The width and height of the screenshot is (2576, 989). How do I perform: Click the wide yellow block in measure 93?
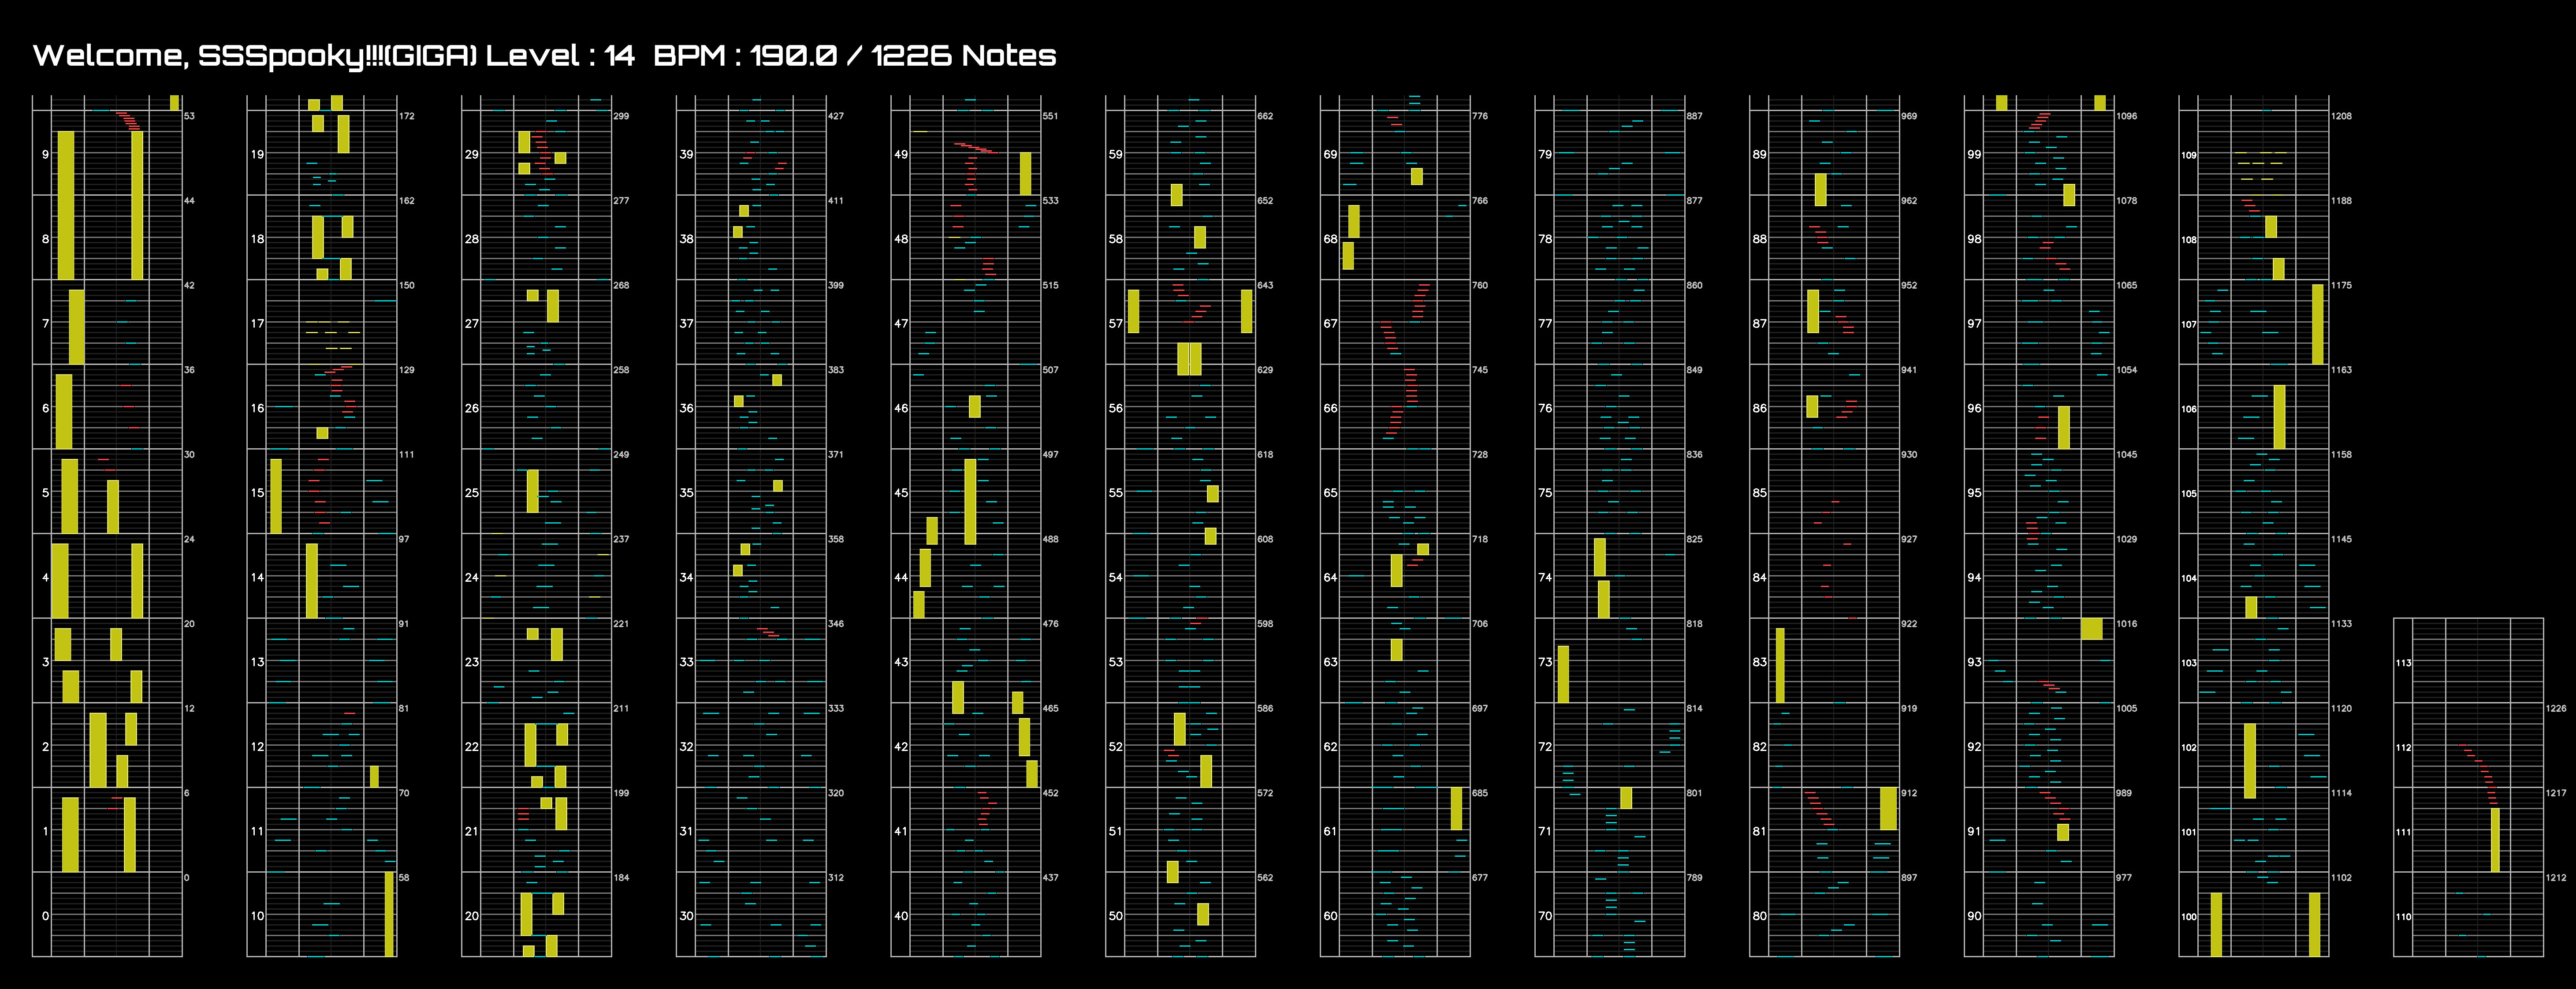pyautogui.click(x=2092, y=628)
